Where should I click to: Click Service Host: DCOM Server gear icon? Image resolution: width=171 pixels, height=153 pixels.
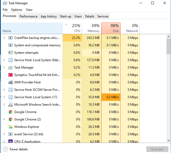(x=11, y=90)
